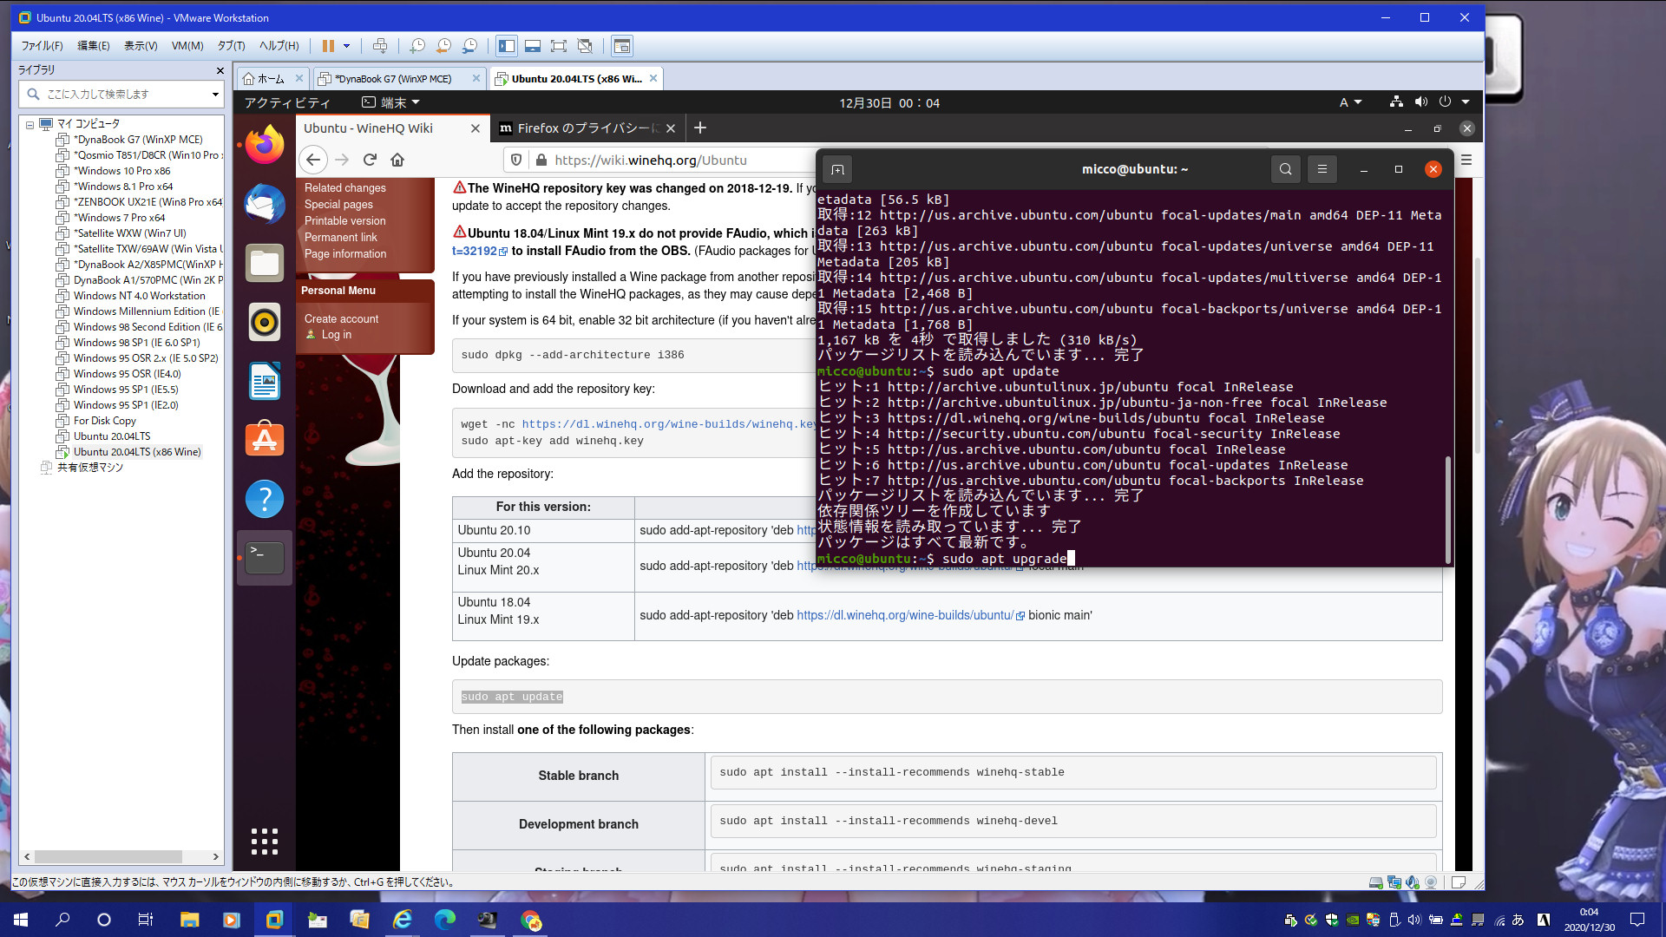The width and height of the screenshot is (1666, 937).
Task: Open Ubuntu system menu power icon
Action: point(1445,102)
